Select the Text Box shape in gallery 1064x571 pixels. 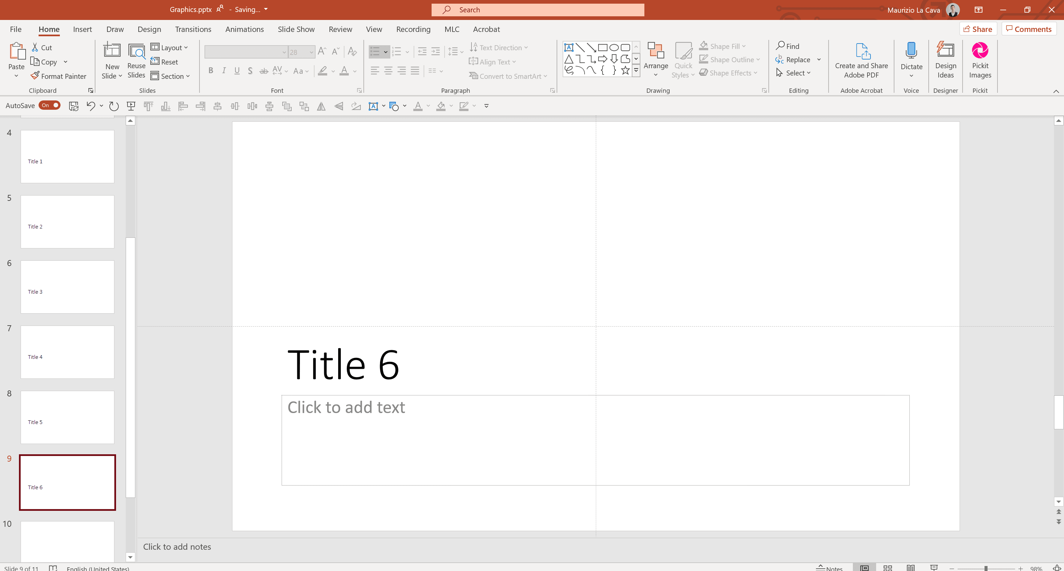(569, 47)
